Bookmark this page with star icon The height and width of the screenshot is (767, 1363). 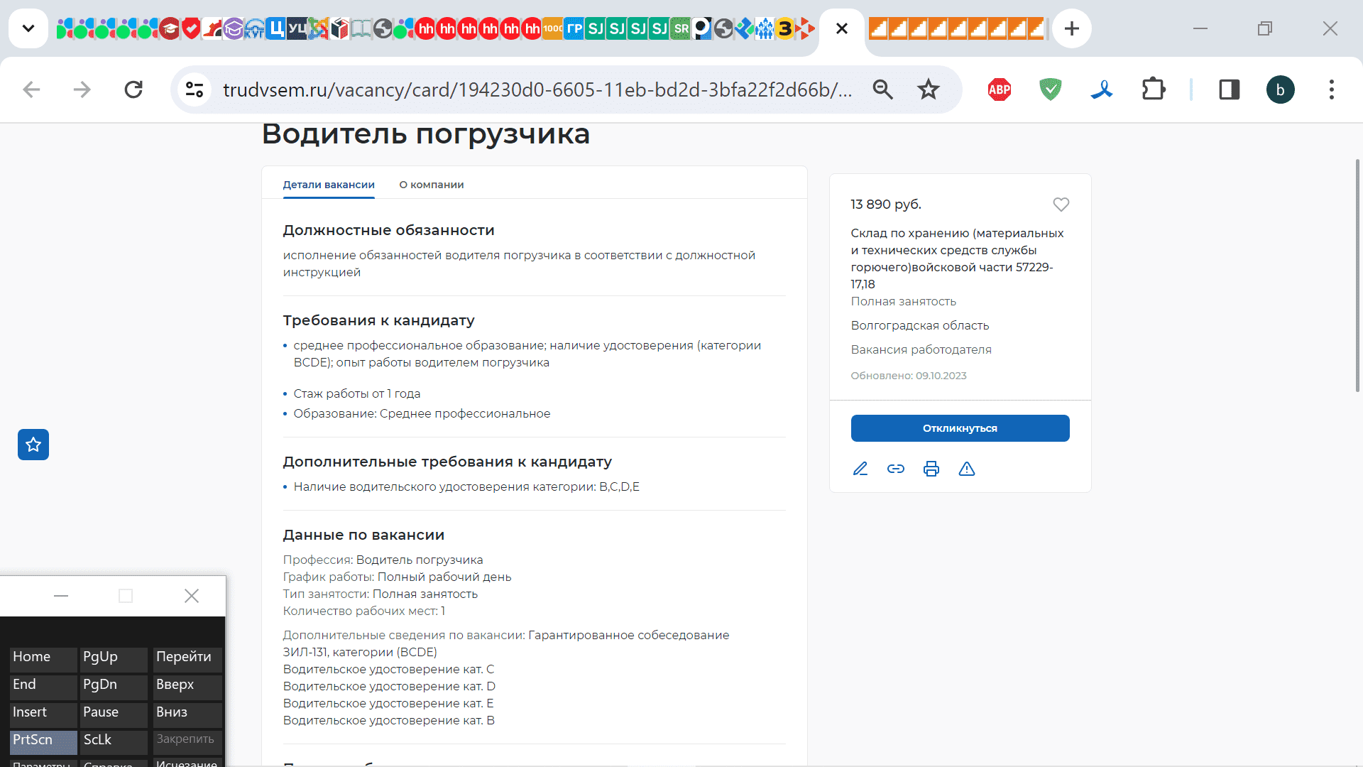pos(928,89)
